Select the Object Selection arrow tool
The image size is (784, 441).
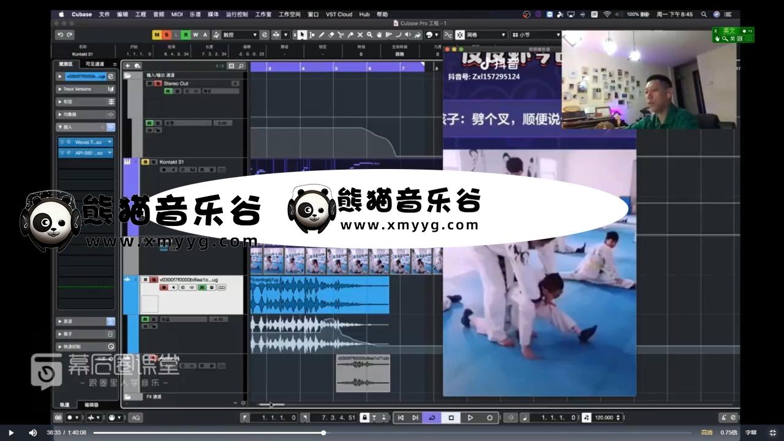pos(302,35)
